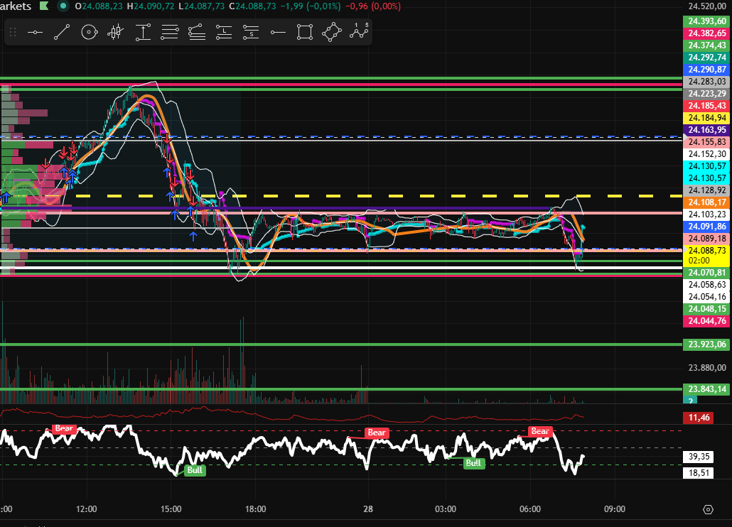Select the Trend Line drawing tool
The image size is (732, 527).
point(62,32)
